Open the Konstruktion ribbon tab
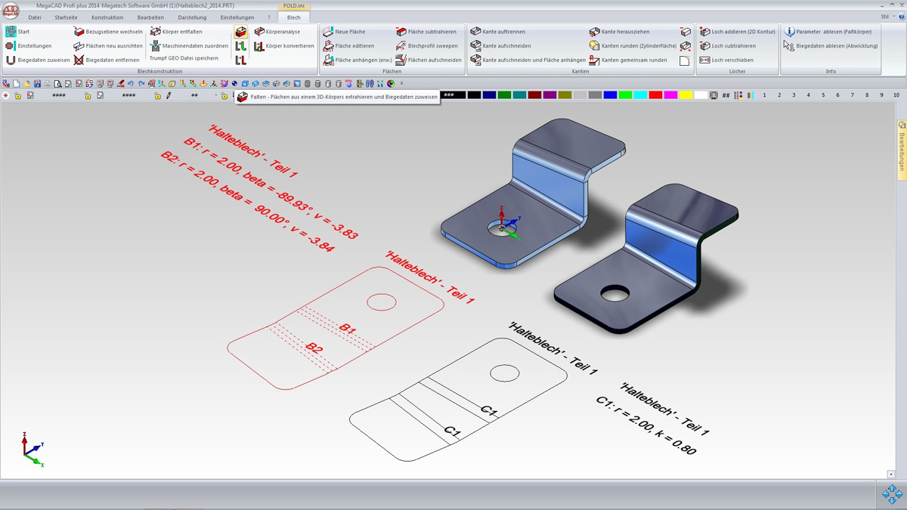907x510 pixels. 107,17
